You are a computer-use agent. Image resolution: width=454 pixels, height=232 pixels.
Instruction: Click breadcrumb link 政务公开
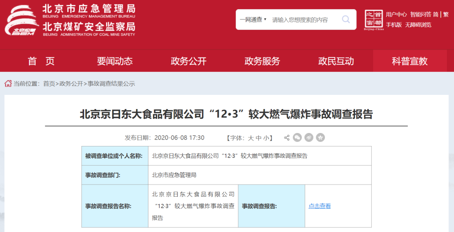[x=71, y=84]
